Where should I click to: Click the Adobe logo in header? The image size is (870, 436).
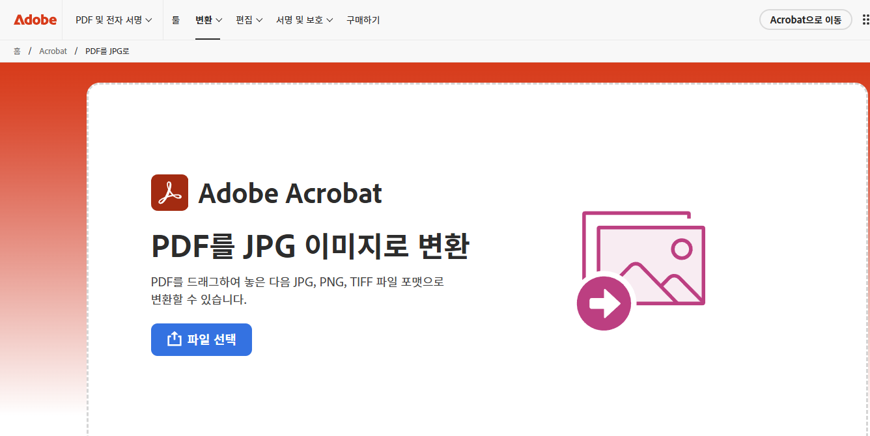[35, 20]
